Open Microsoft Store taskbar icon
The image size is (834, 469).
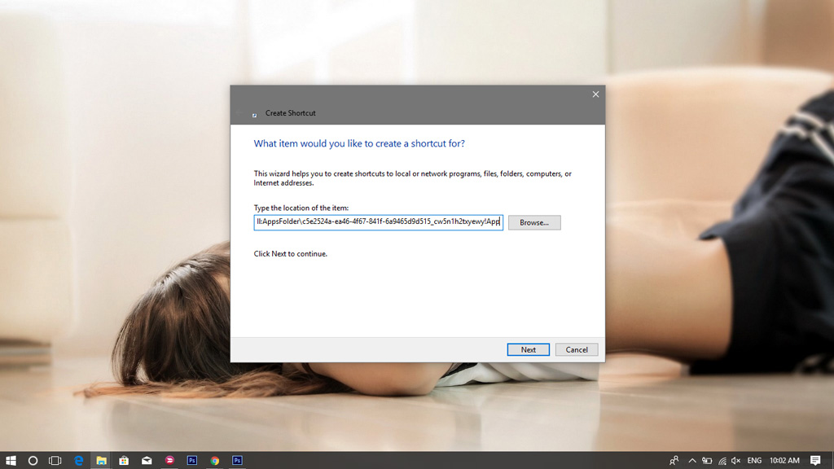coord(124,461)
